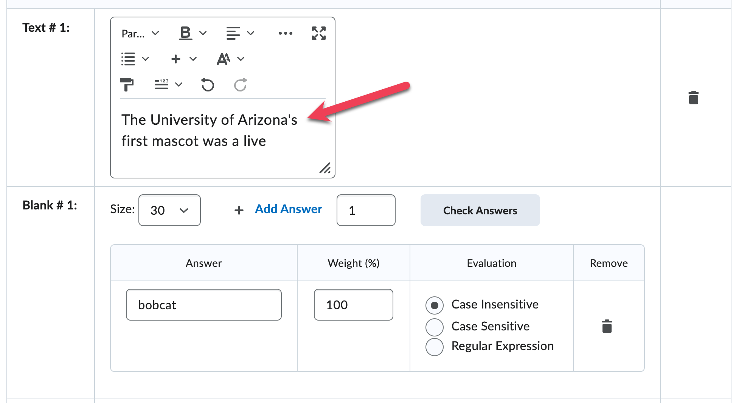
Task: Click the number of answers field
Action: 366,210
